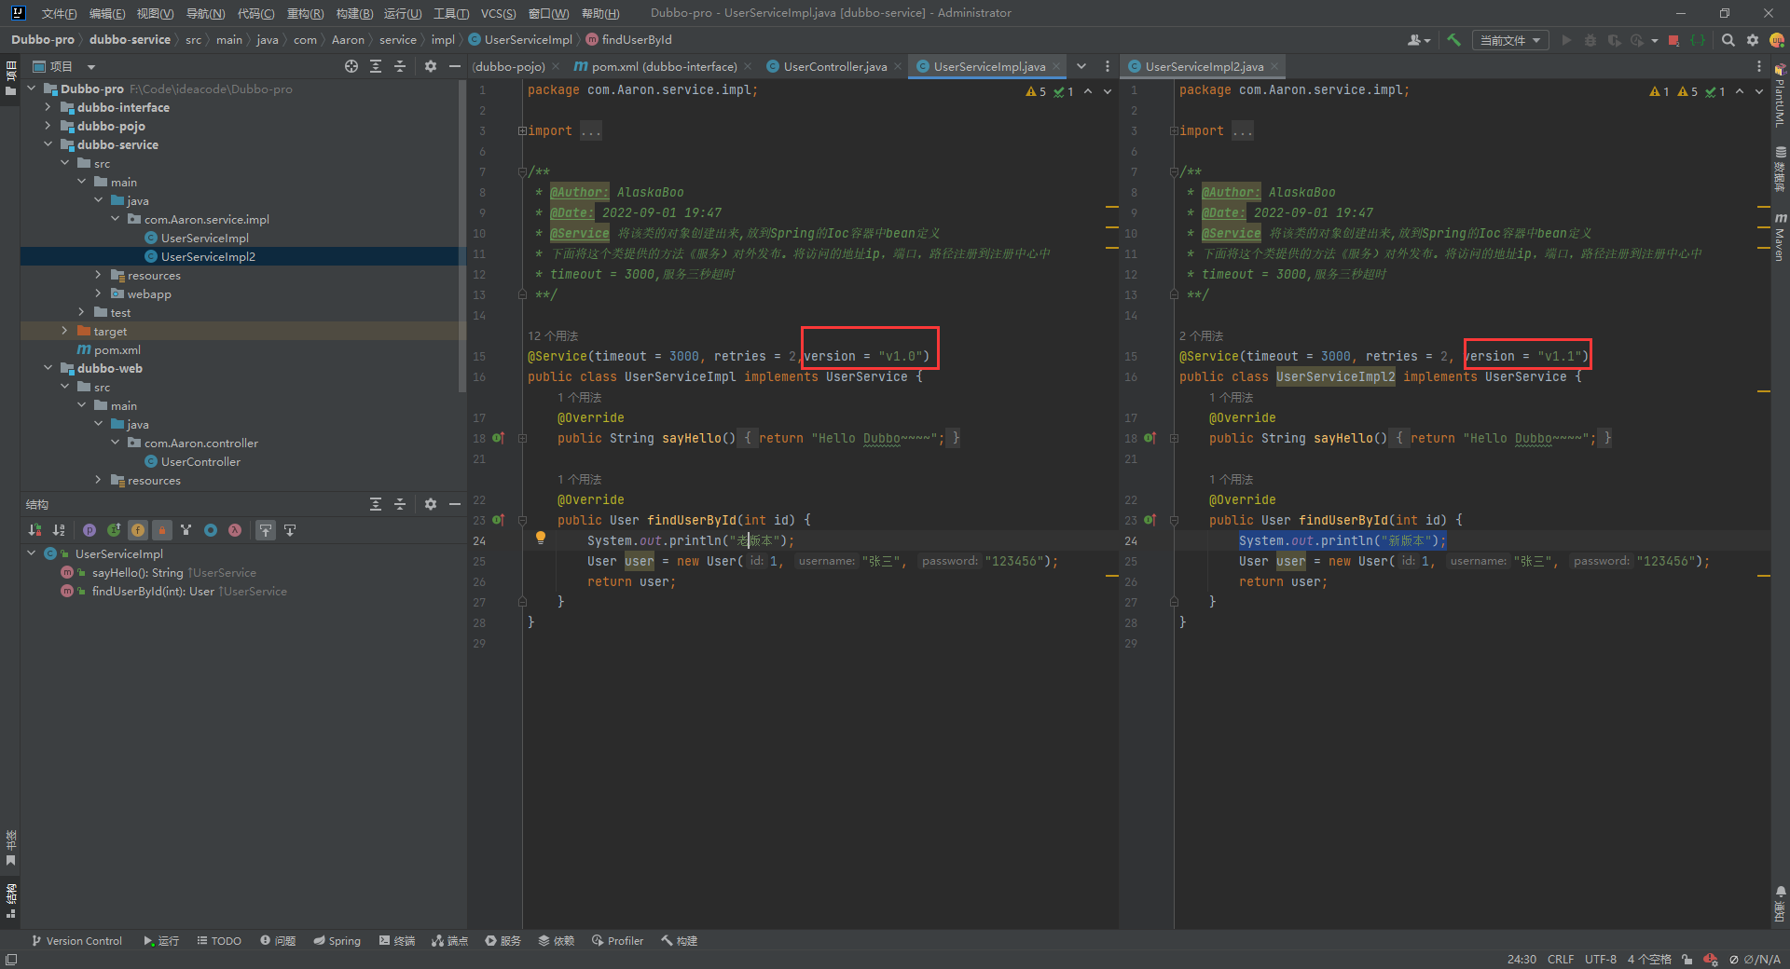The height and width of the screenshot is (969, 1790).
Task: Click the Select Opened File target icon
Action: click(x=351, y=66)
